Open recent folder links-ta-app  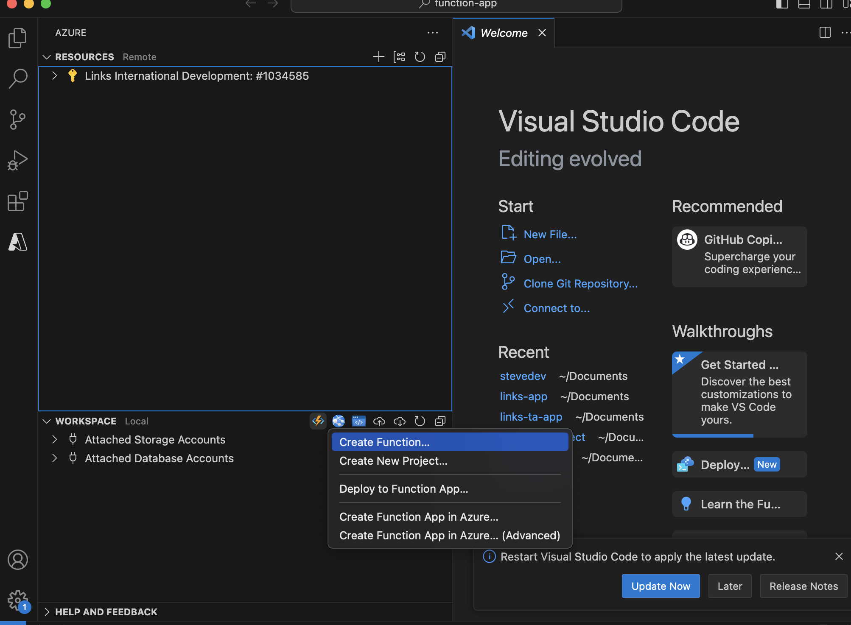pyautogui.click(x=531, y=417)
